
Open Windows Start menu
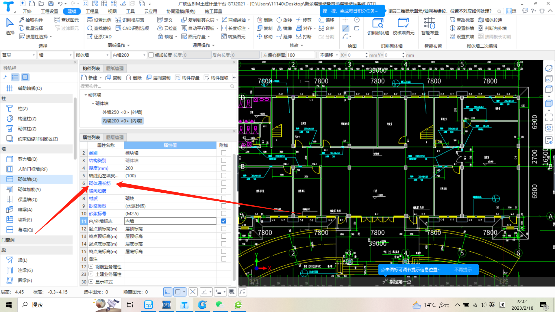coord(9,305)
